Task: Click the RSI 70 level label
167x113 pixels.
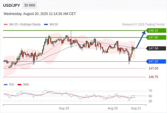Action: coord(150,91)
